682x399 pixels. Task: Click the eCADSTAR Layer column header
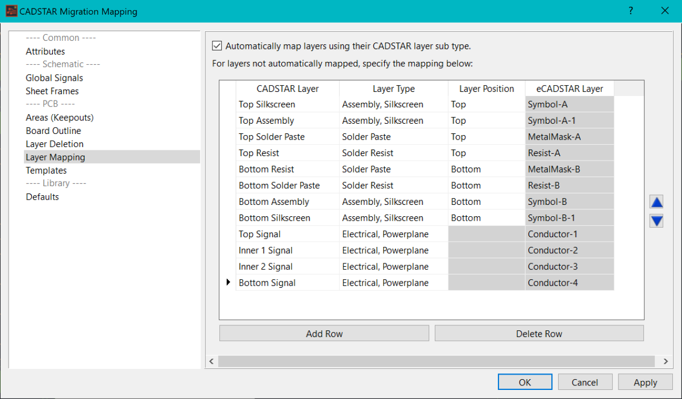[569, 89]
